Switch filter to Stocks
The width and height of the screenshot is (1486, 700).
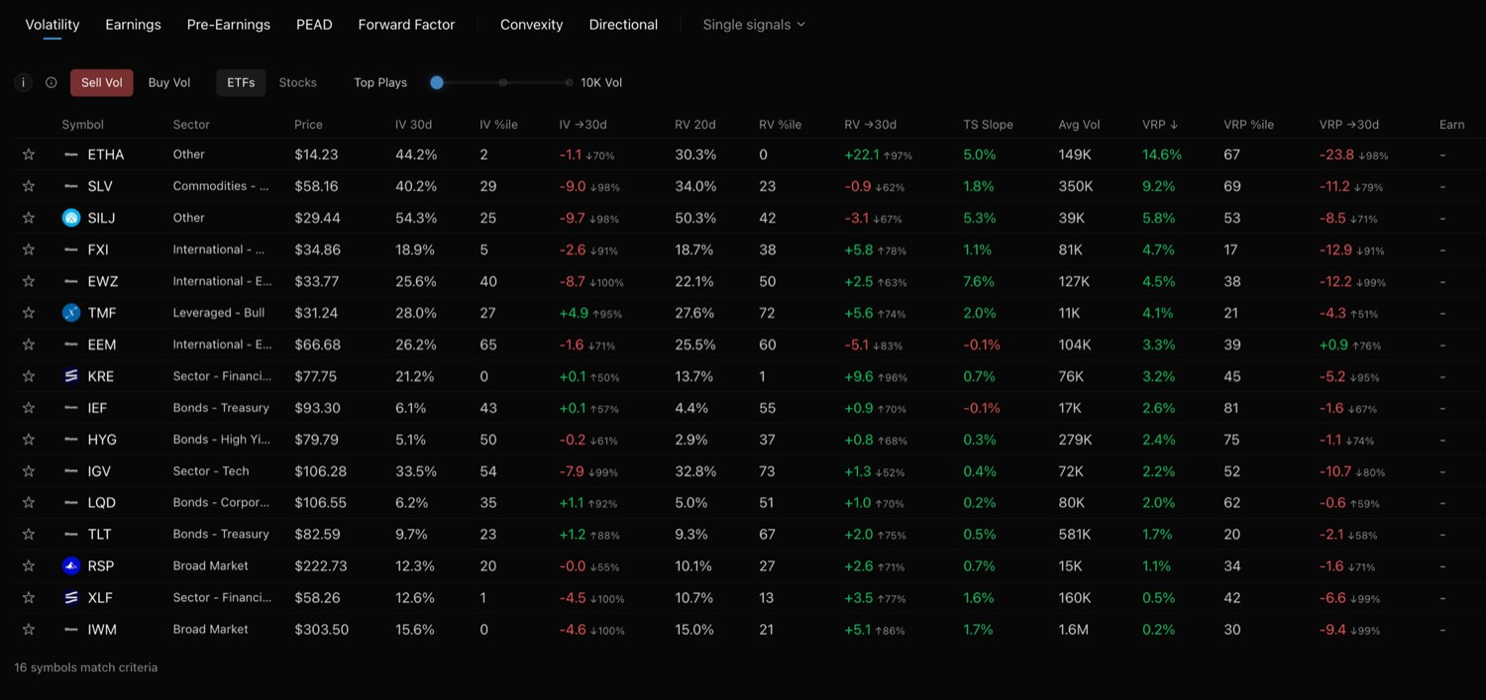pyautogui.click(x=298, y=83)
